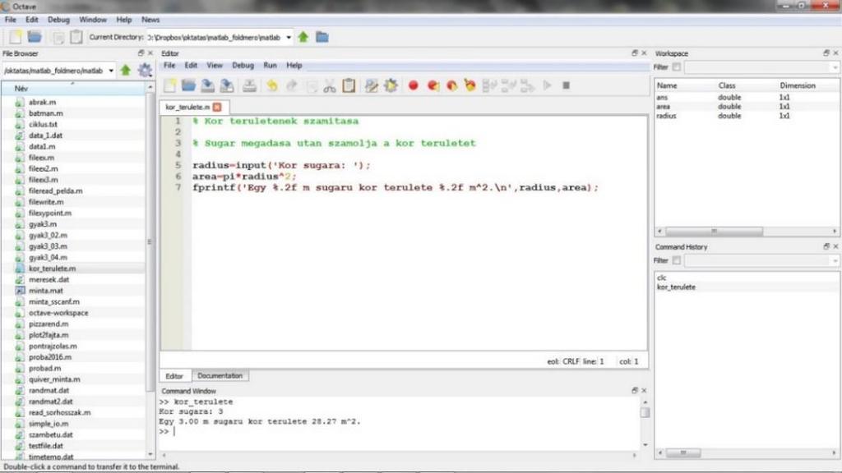The height and width of the screenshot is (473, 842).
Task: Click the Save As icon in editor
Action: click(x=227, y=85)
